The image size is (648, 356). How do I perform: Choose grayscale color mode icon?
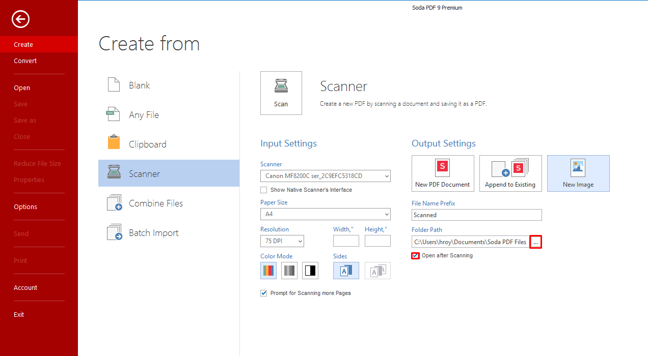tap(289, 271)
